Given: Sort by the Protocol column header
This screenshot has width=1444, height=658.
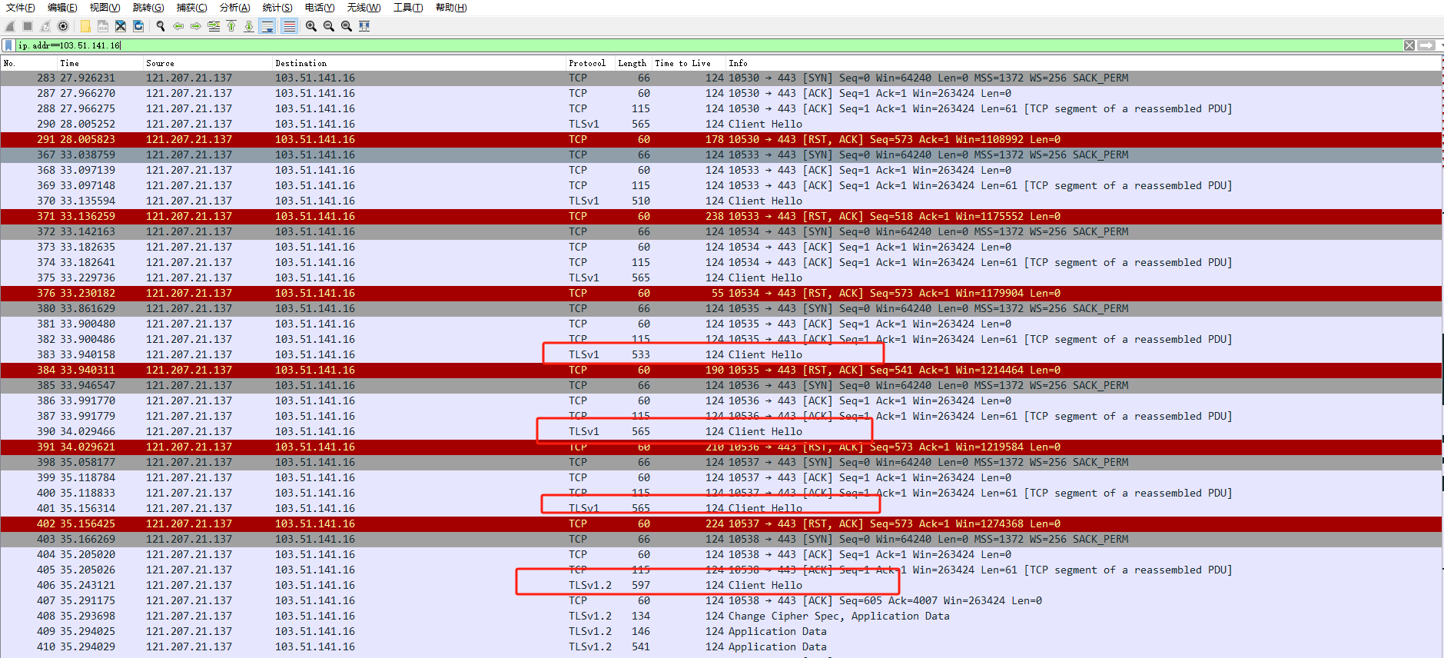Looking at the screenshot, I should point(587,63).
